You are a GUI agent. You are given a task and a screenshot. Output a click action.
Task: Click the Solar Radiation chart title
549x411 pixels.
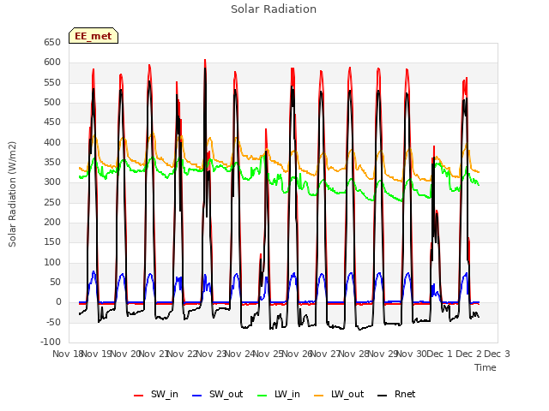[274, 9]
